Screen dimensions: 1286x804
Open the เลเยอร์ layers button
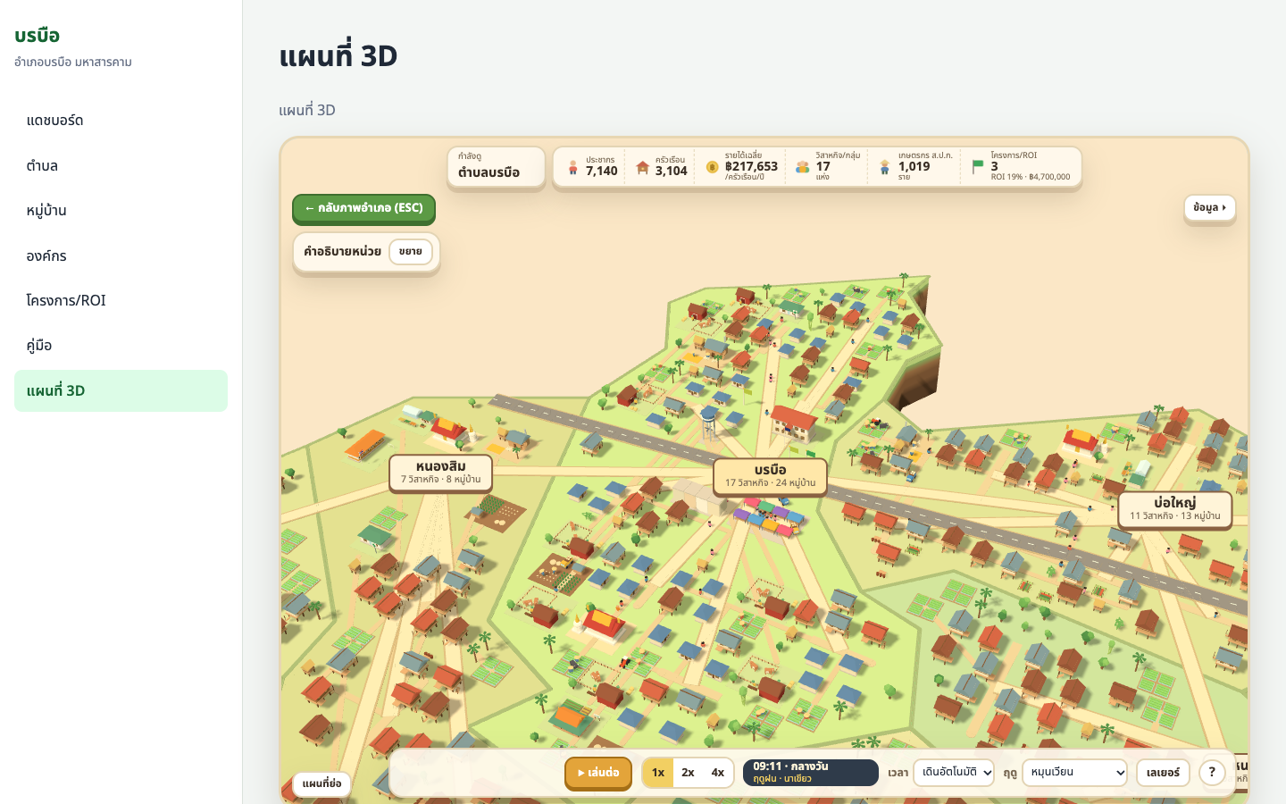pyautogui.click(x=1163, y=773)
